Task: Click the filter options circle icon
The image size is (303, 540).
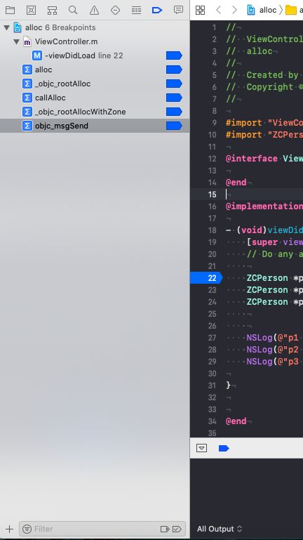Action: (x=27, y=529)
